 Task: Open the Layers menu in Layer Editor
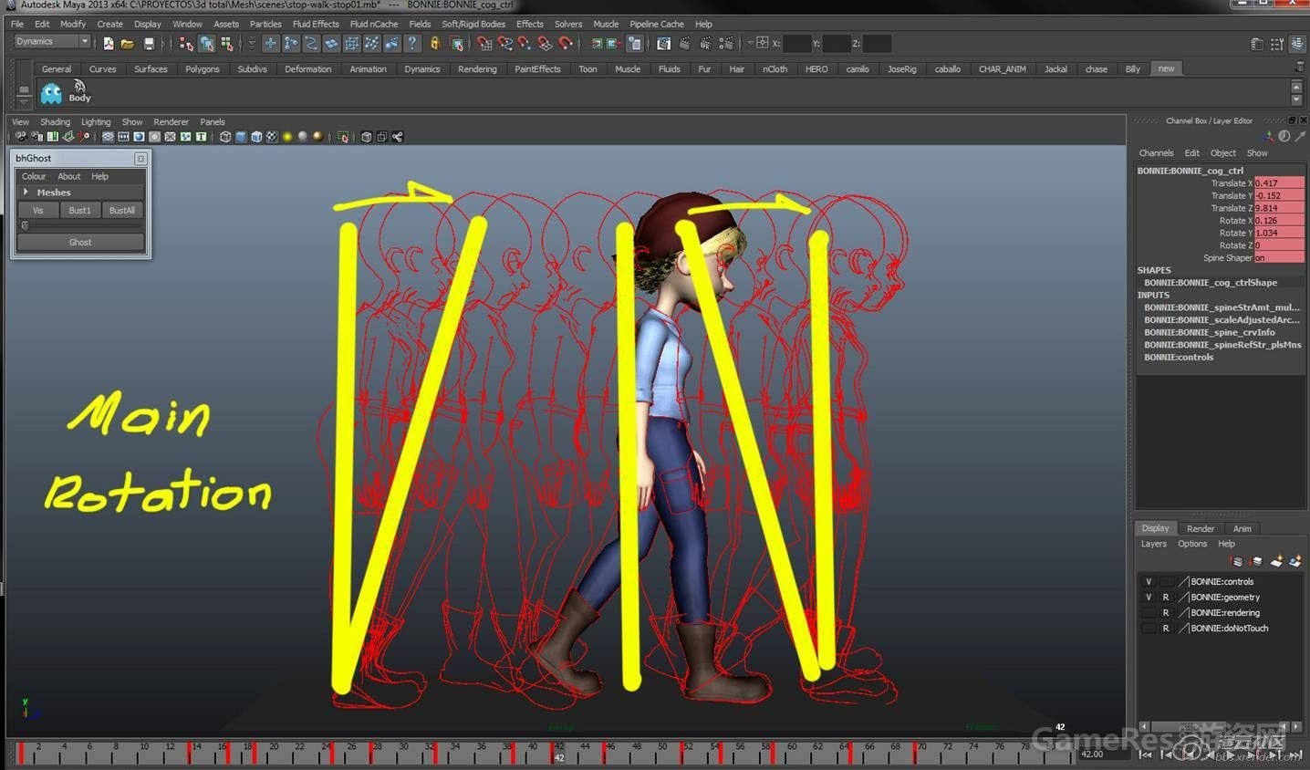click(x=1153, y=544)
